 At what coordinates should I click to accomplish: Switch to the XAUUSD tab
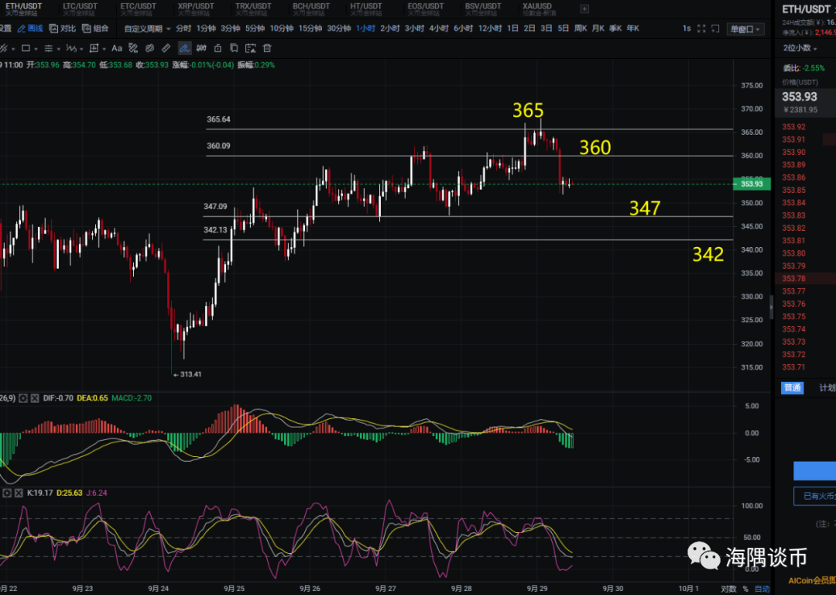(x=536, y=9)
